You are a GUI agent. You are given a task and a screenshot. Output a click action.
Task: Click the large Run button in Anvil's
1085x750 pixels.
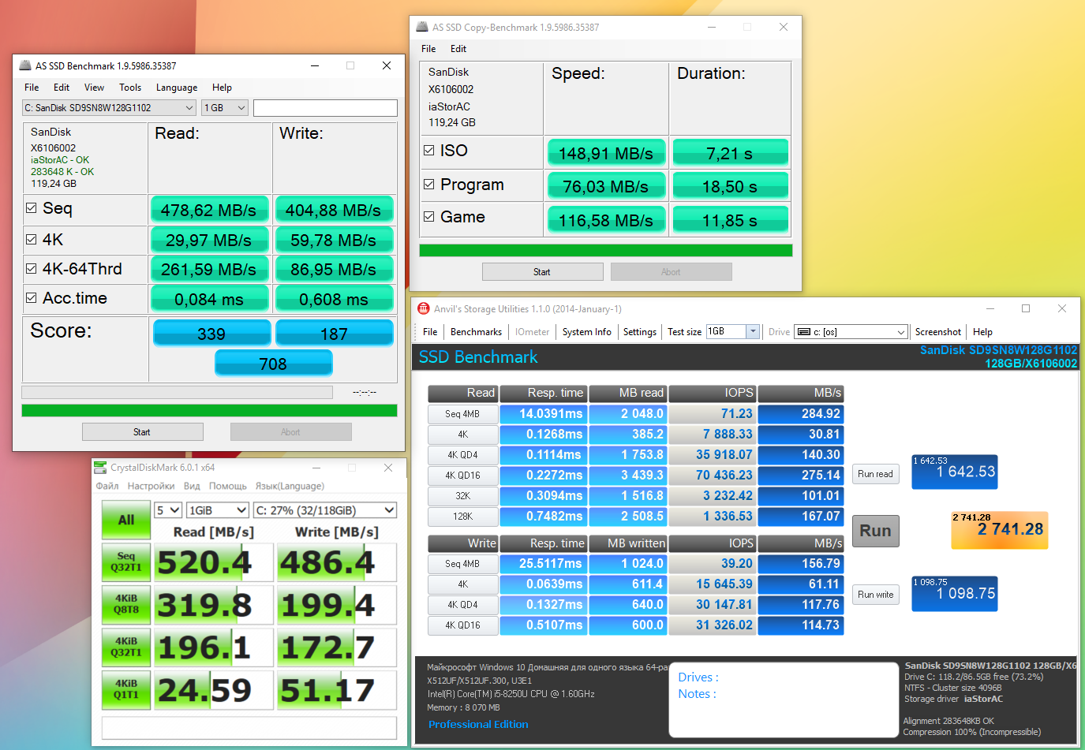[876, 531]
